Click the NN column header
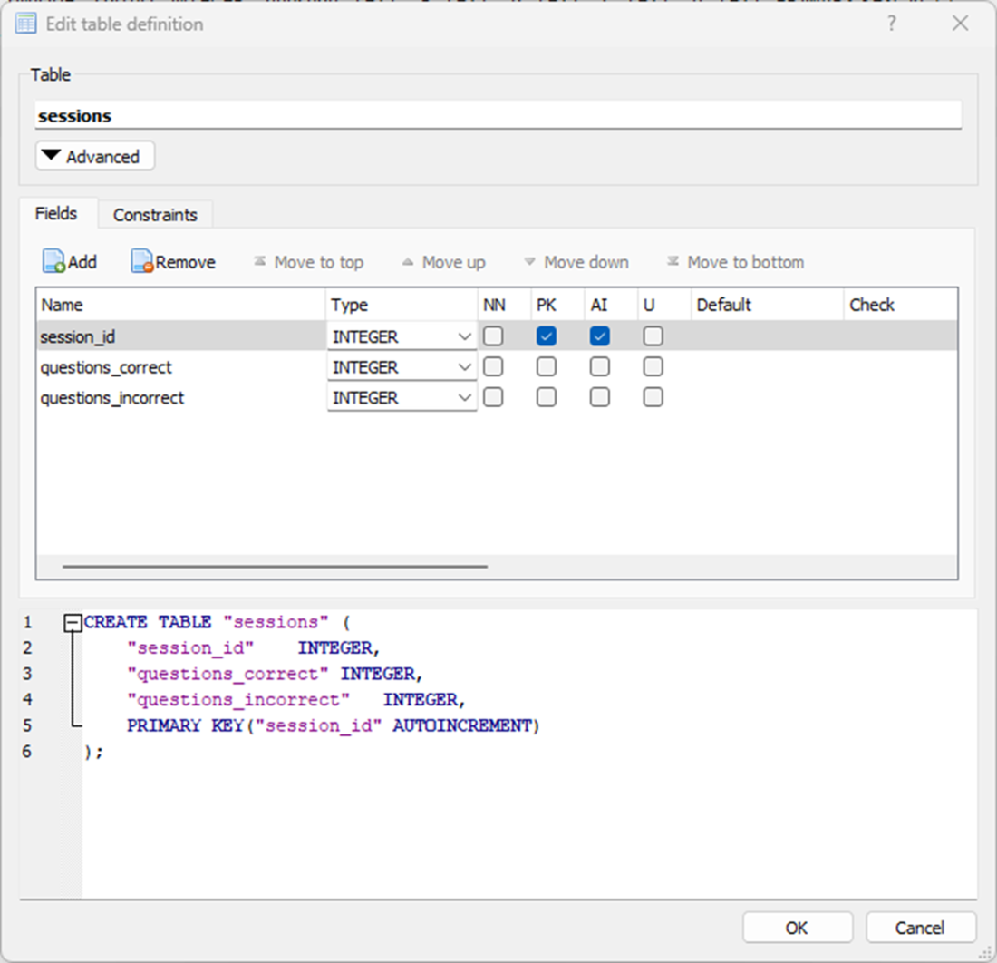997x963 pixels. click(504, 305)
